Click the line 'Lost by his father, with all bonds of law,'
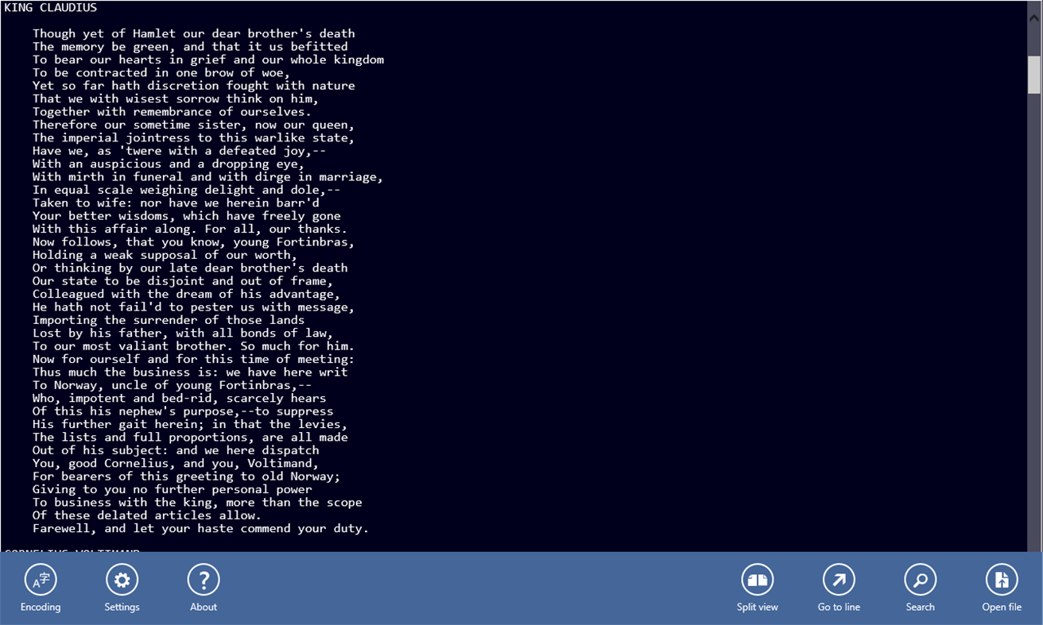1043x625 pixels. 183,333
